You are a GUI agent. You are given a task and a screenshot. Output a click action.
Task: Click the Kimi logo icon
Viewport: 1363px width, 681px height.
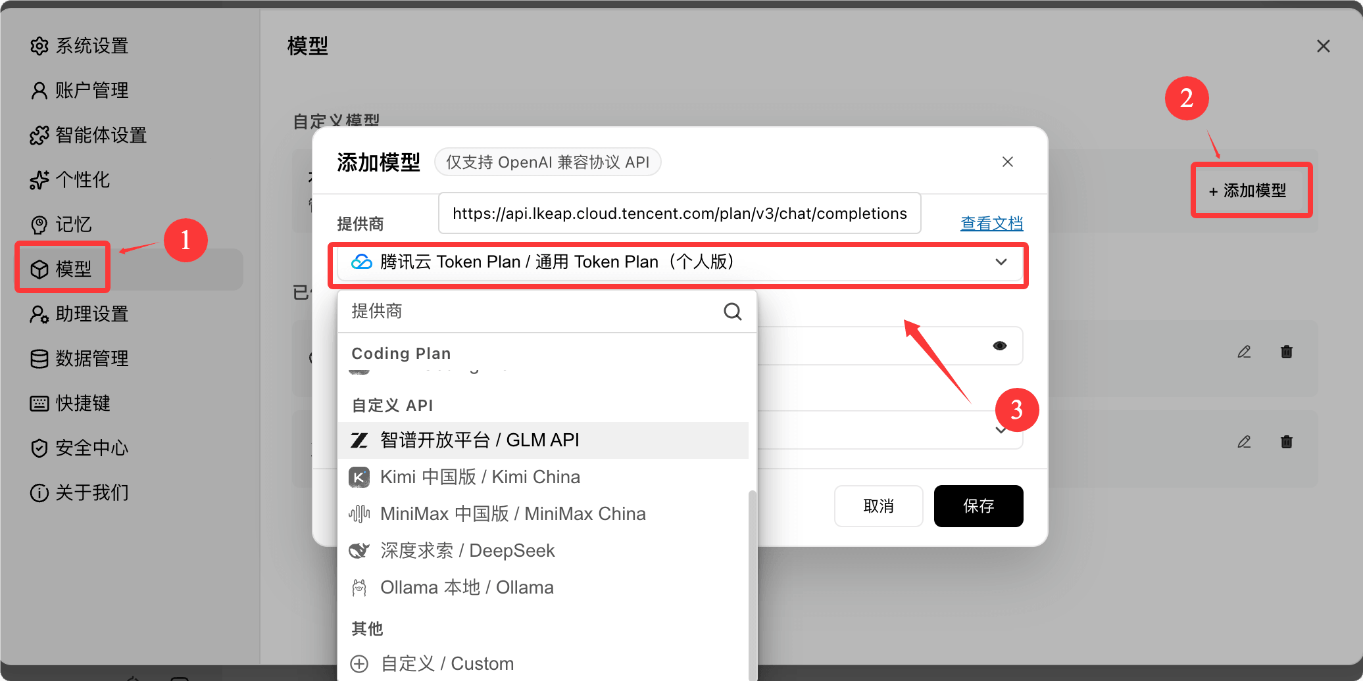(x=359, y=477)
